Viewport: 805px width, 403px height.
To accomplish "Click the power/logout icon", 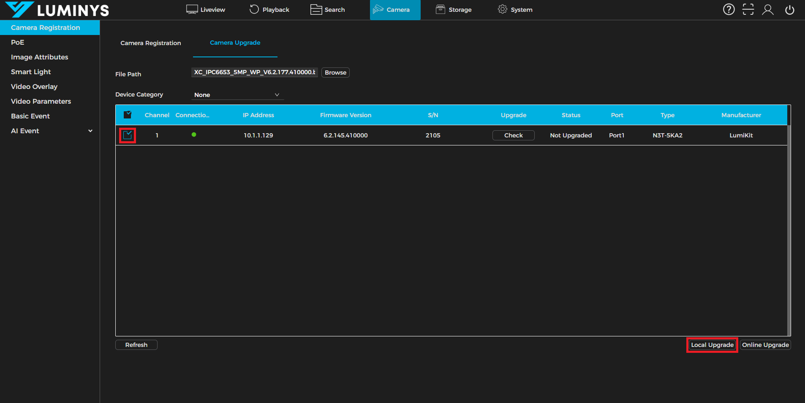I will pyautogui.click(x=789, y=9).
